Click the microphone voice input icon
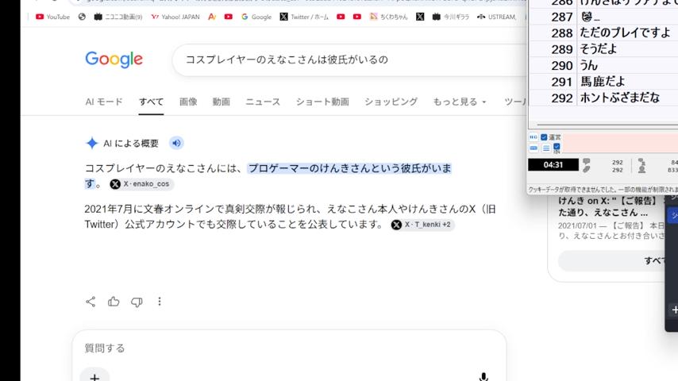 483,377
